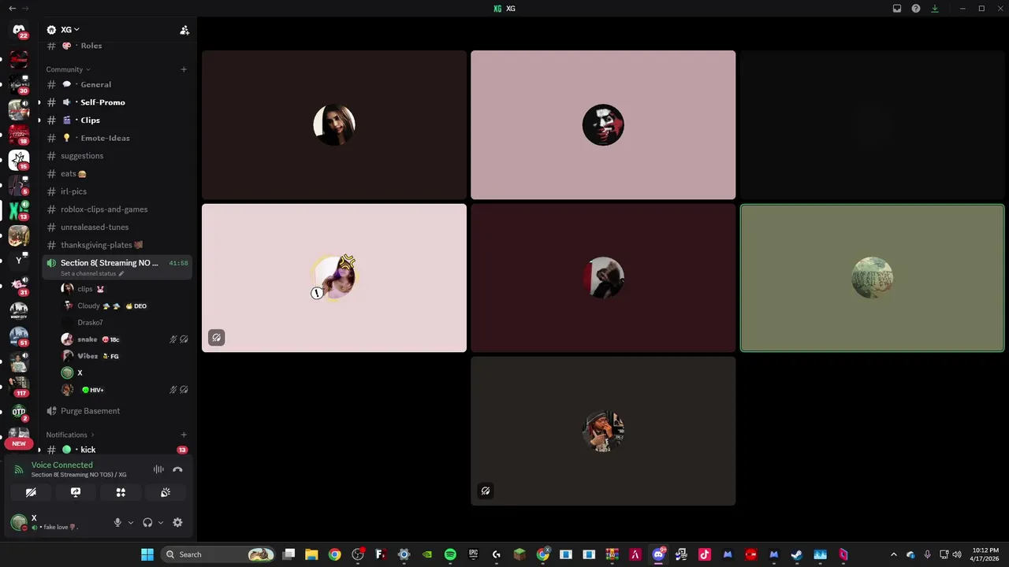Image resolution: width=1009 pixels, height=567 pixels.
Task: Open the suggestions channel
Action: click(117, 156)
